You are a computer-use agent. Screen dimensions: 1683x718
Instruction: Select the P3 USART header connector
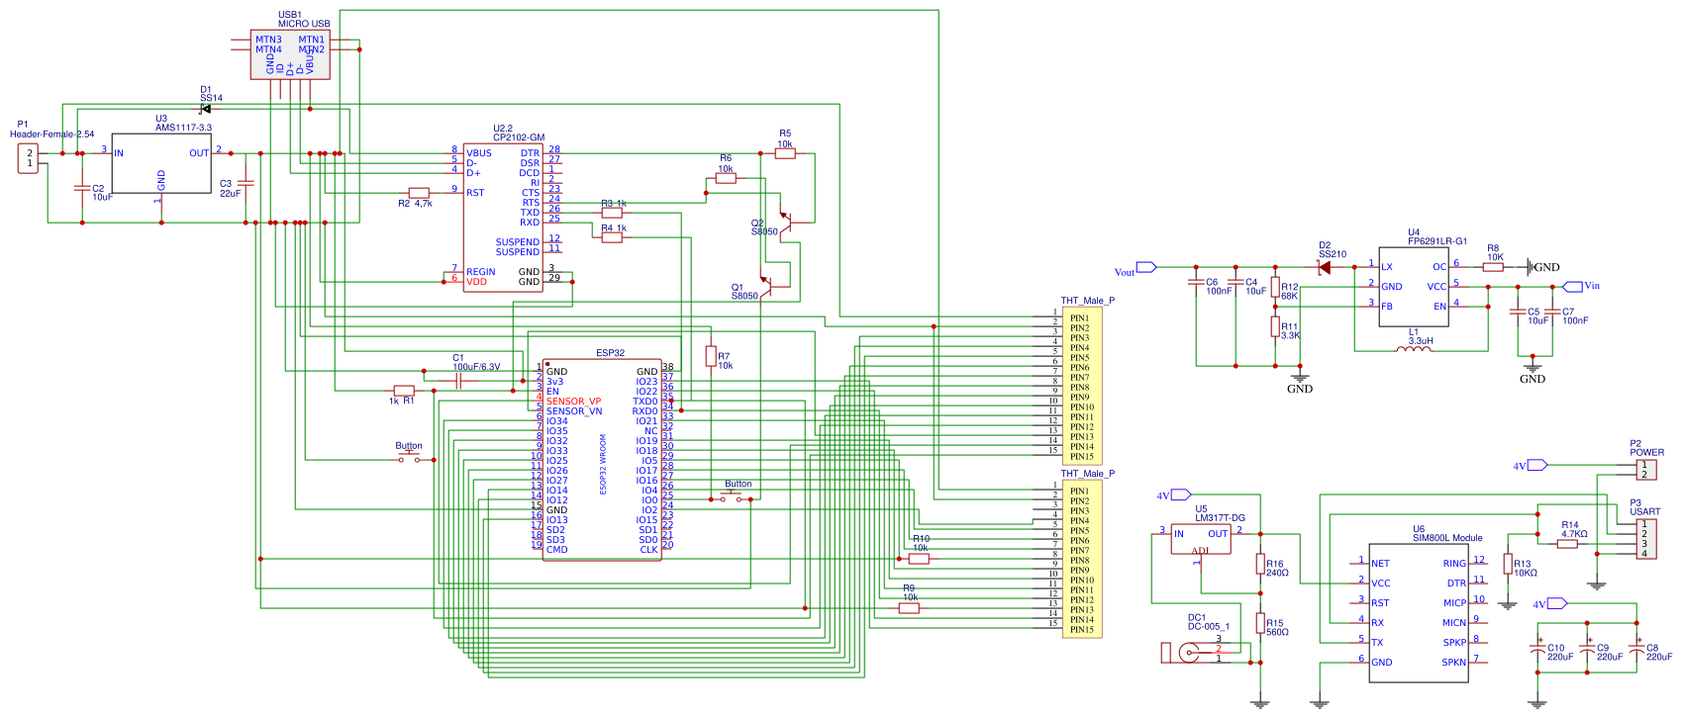[x=1644, y=539]
